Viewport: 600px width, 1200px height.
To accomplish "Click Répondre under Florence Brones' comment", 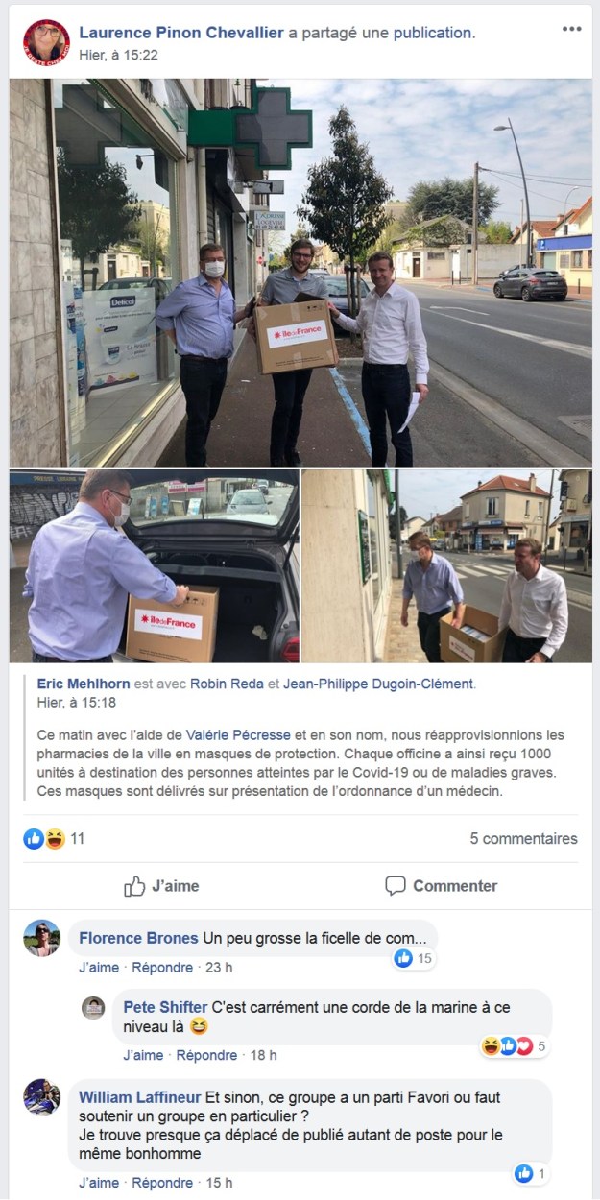I will pos(162,968).
